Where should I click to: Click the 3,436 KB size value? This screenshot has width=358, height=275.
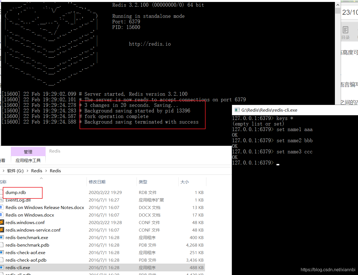[195, 260]
